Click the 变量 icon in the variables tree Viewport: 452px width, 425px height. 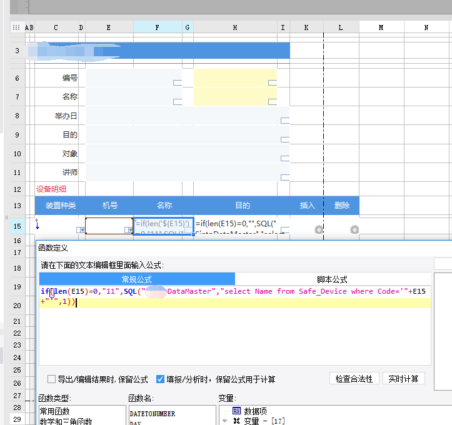pos(236,421)
